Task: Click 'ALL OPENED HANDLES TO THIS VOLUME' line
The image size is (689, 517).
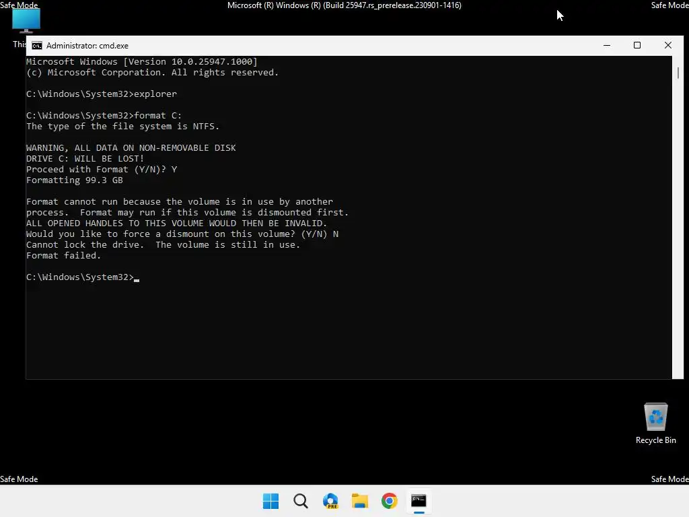Action: click(x=177, y=223)
